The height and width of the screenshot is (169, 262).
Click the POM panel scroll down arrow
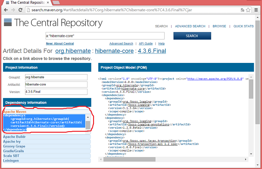(x=251, y=154)
